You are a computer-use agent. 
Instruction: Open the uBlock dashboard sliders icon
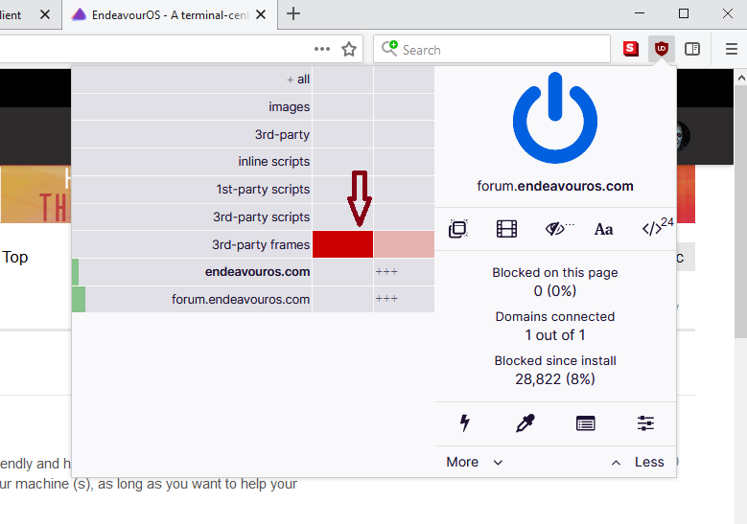[645, 422]
